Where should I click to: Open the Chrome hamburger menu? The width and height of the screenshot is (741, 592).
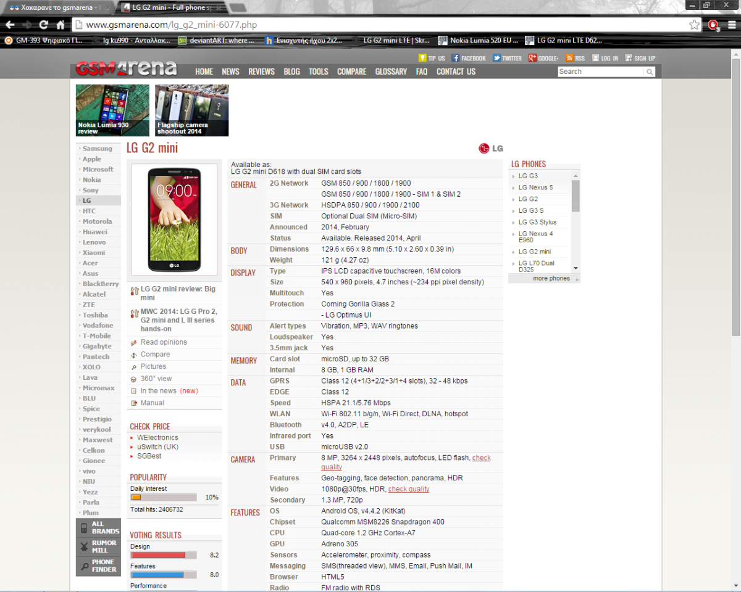(731, 25)
